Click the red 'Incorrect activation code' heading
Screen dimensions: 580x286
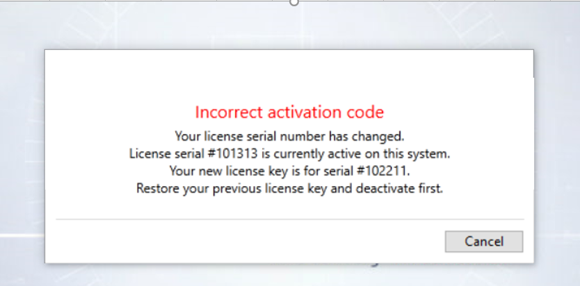(x=289, y=112)
